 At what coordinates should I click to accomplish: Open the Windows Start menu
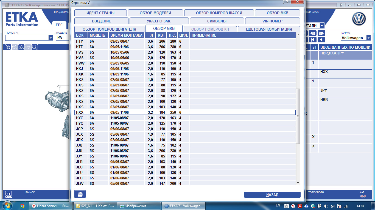coord(7,206)
